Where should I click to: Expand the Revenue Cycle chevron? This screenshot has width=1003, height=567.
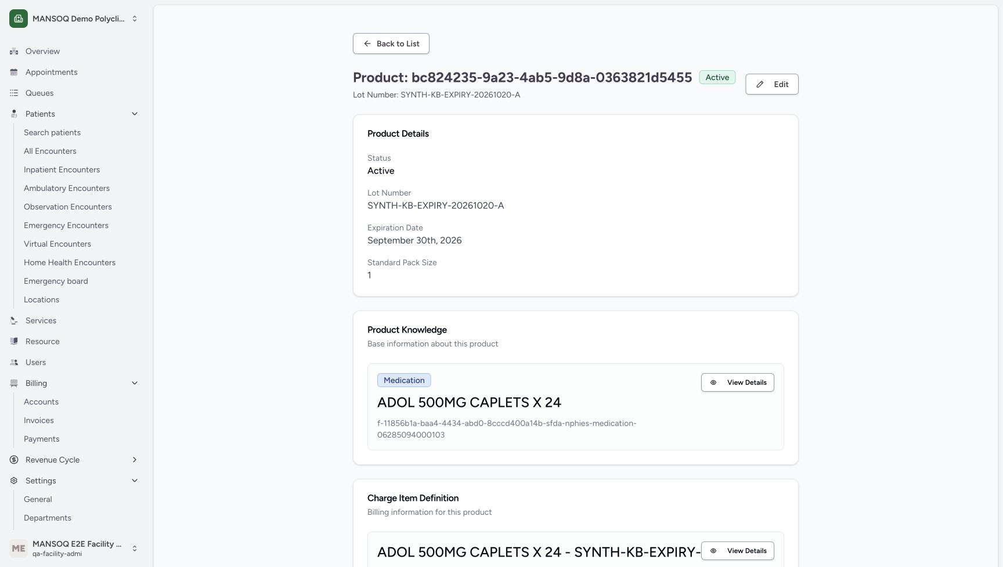click(x=135, y=460)
